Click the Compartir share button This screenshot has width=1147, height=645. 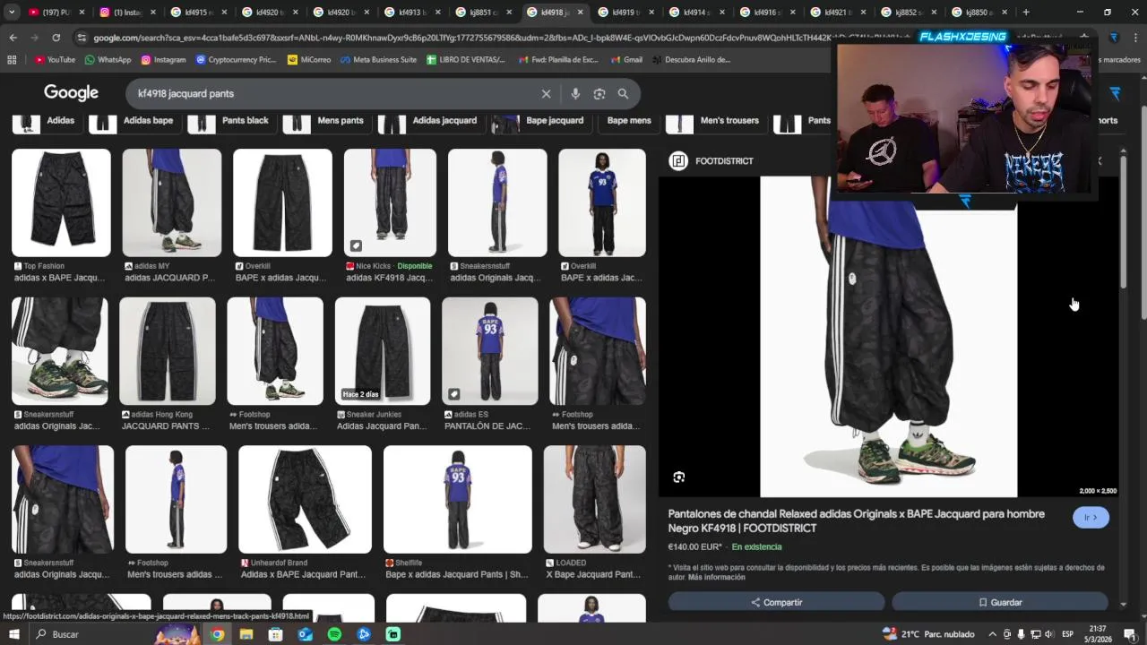coord(776,602)
